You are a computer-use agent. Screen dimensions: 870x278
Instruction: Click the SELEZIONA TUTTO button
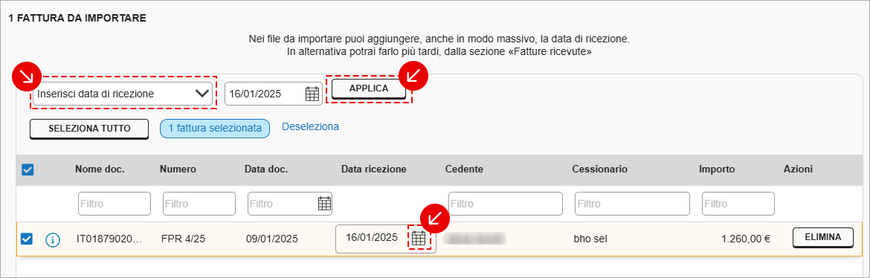pos(89,129)
